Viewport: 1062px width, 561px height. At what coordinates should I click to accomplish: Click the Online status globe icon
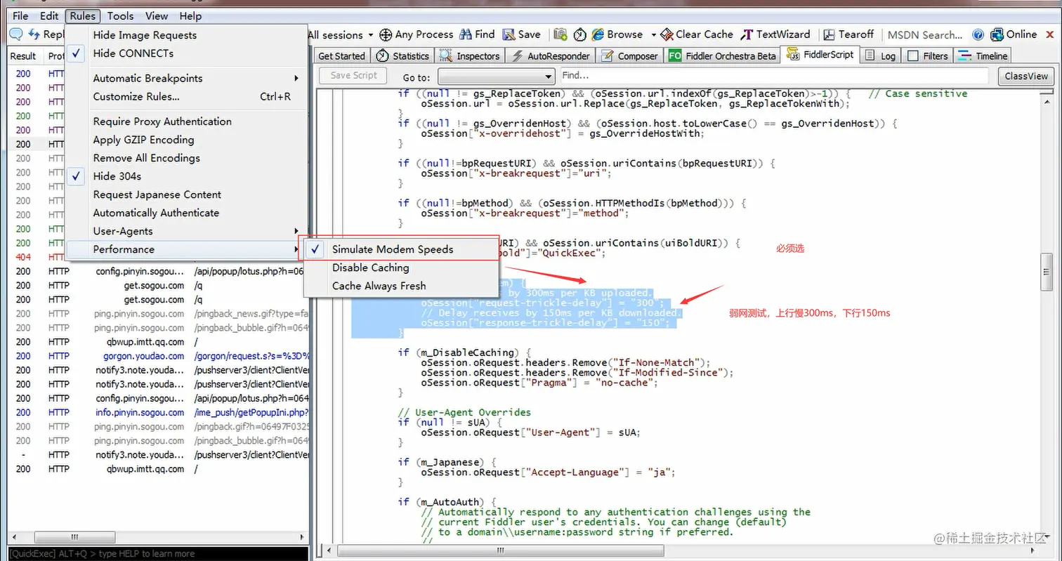tap(997, 34)
